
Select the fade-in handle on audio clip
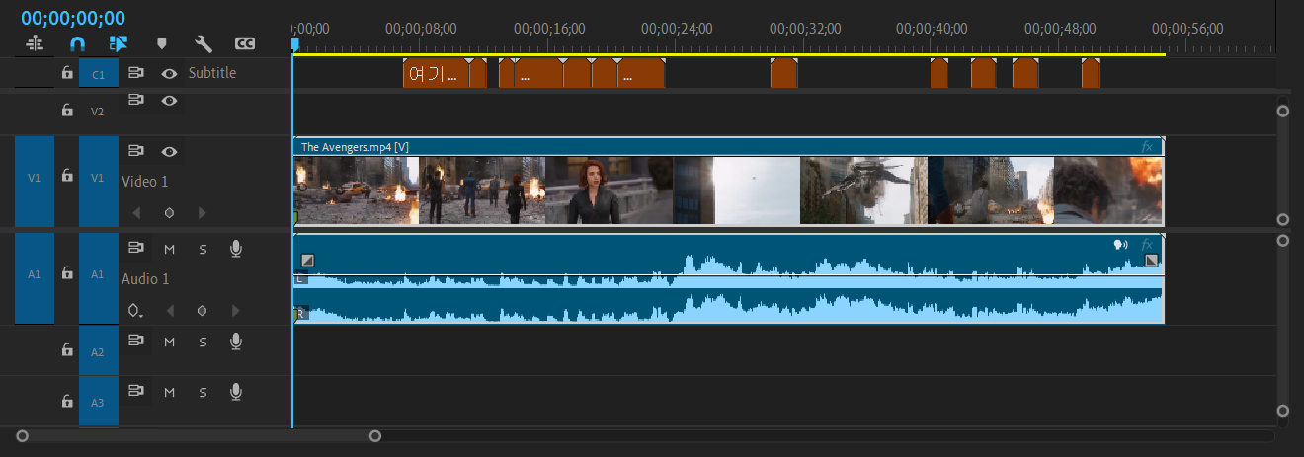[307, 261]
